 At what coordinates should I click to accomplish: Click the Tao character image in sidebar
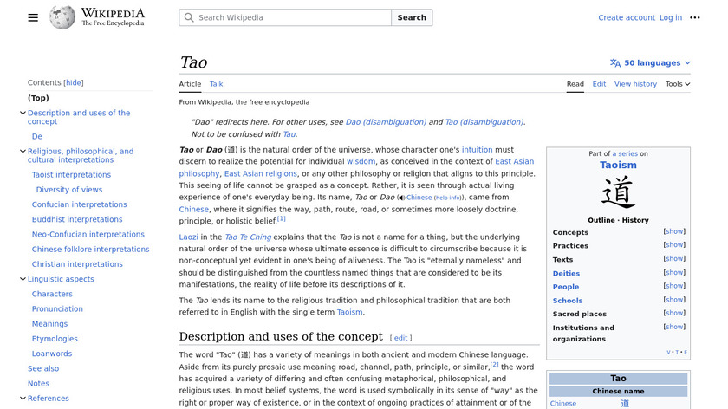pyautogui.click(x=618, y=192)
